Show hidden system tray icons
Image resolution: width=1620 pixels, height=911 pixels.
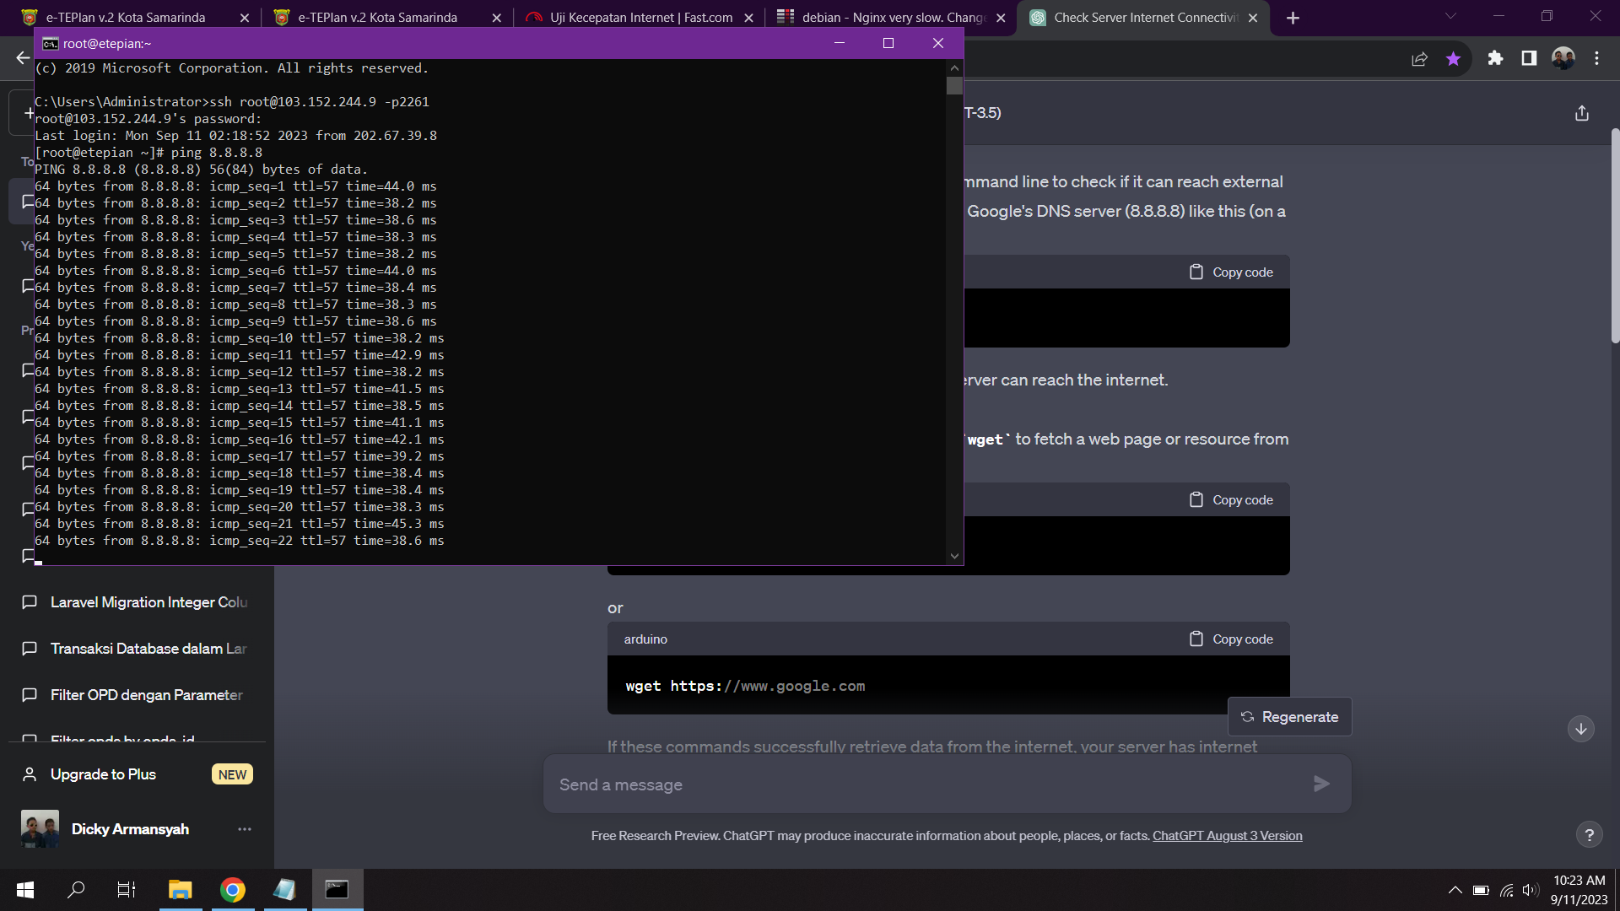1455,890
